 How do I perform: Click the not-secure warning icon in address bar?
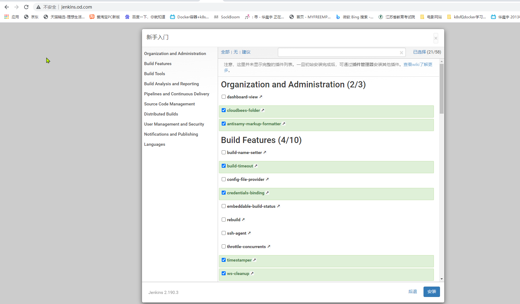(x=38, y=7)
